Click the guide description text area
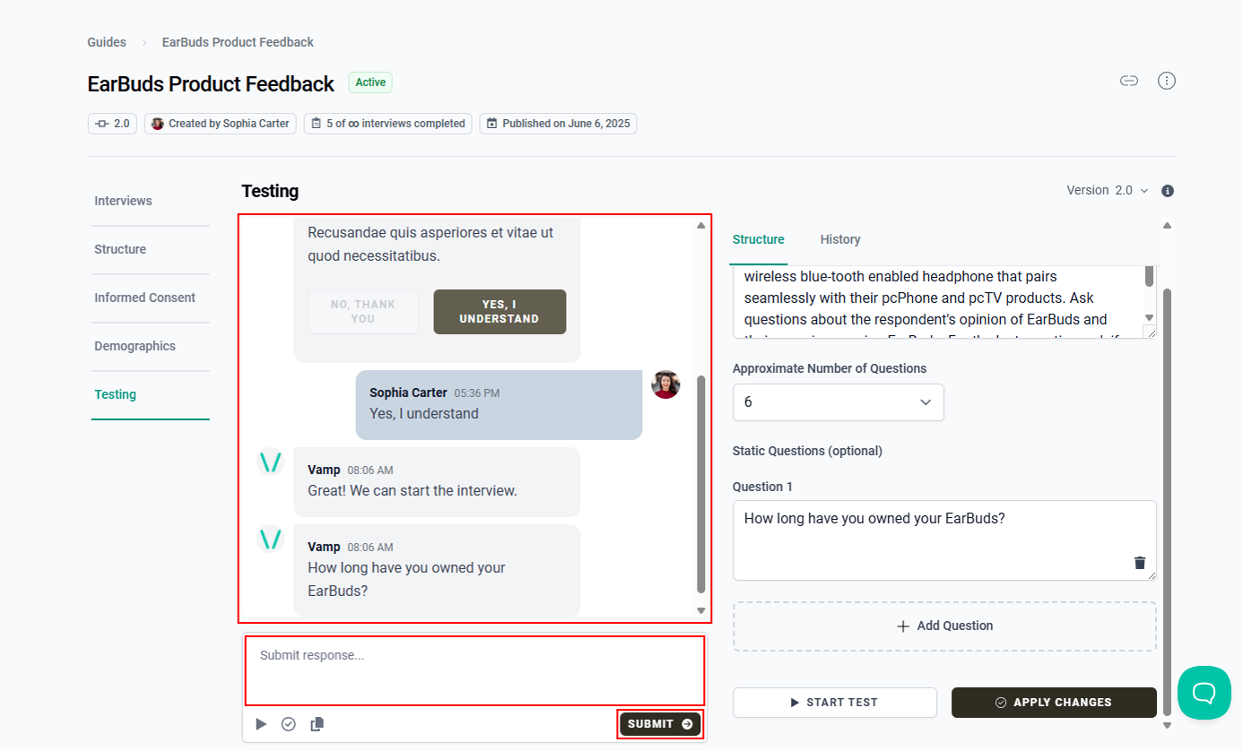1243x751 pixels. (x=938, y=302)
